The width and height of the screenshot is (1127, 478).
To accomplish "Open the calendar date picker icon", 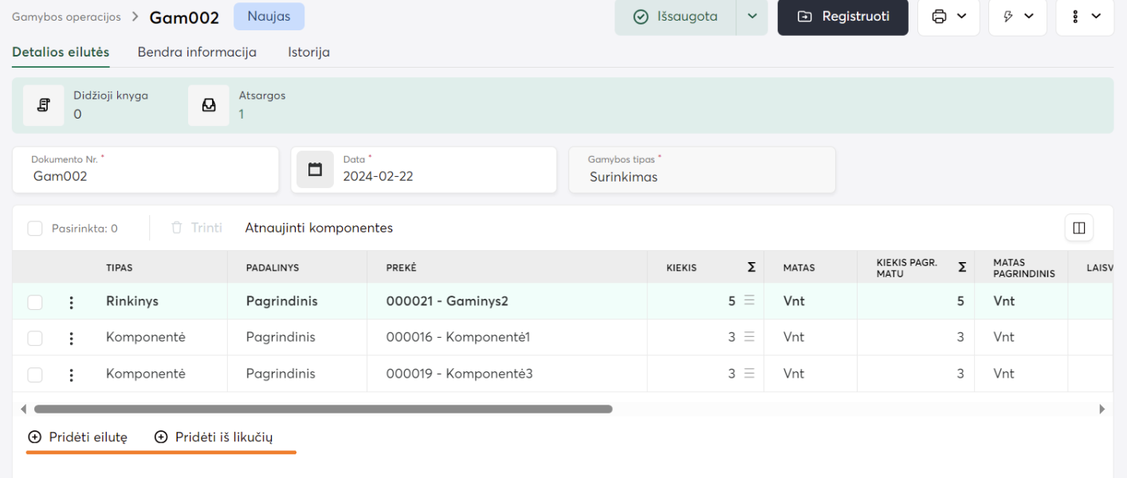I will click(315, 170).
